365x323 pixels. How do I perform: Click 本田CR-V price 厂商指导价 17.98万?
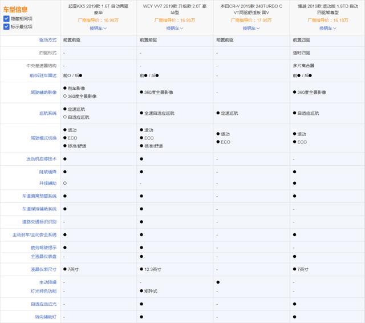tap(251, 21)
